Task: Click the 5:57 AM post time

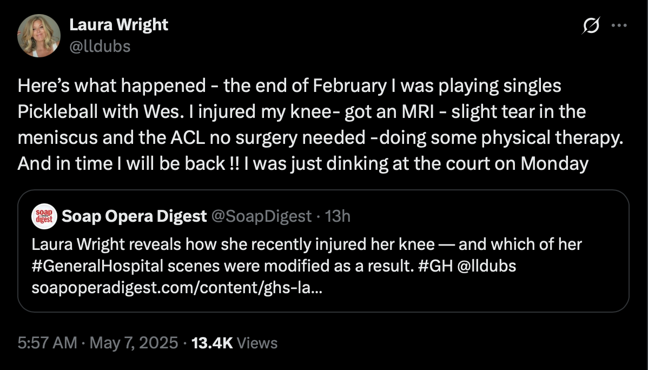Action: tap(47, 343)
